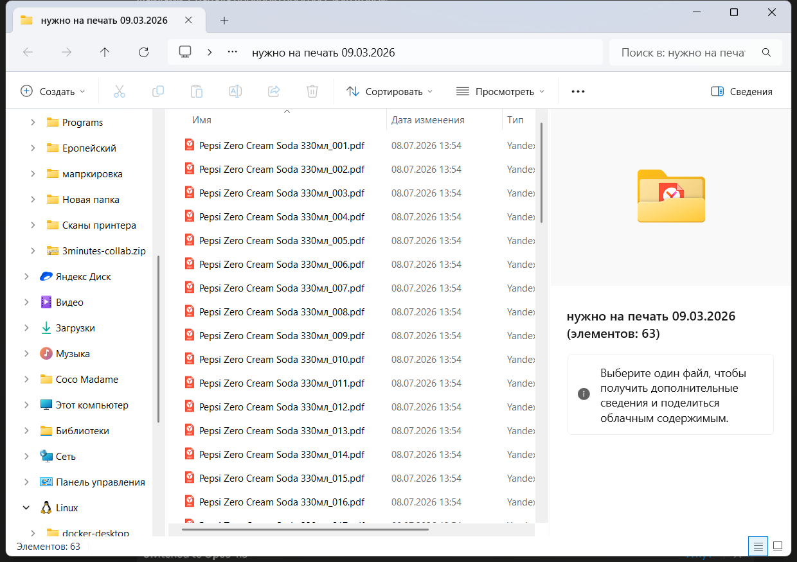797x562 pixels.
Task: Refresh the folder view
Action: (143, 52)
